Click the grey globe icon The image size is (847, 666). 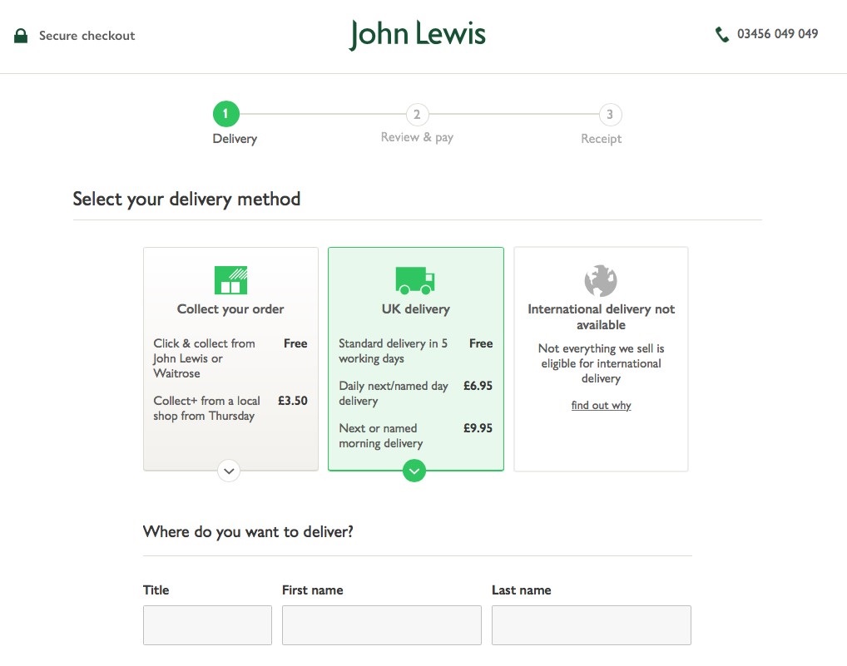click(601, 281)
